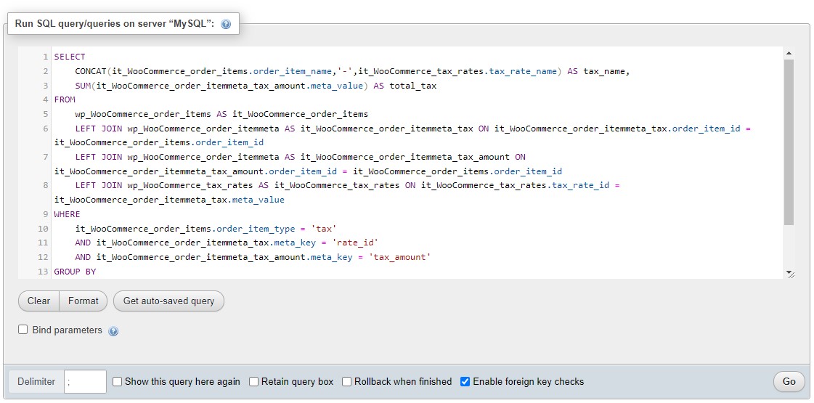
Task: Click wp_WooCommerce_order_items table name on line 5
Action: (x=143, y=114)
